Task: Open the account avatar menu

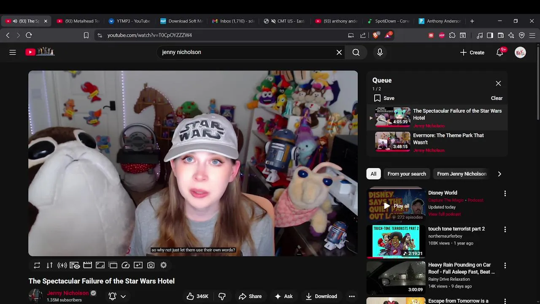Action: [x=520, y=52]
